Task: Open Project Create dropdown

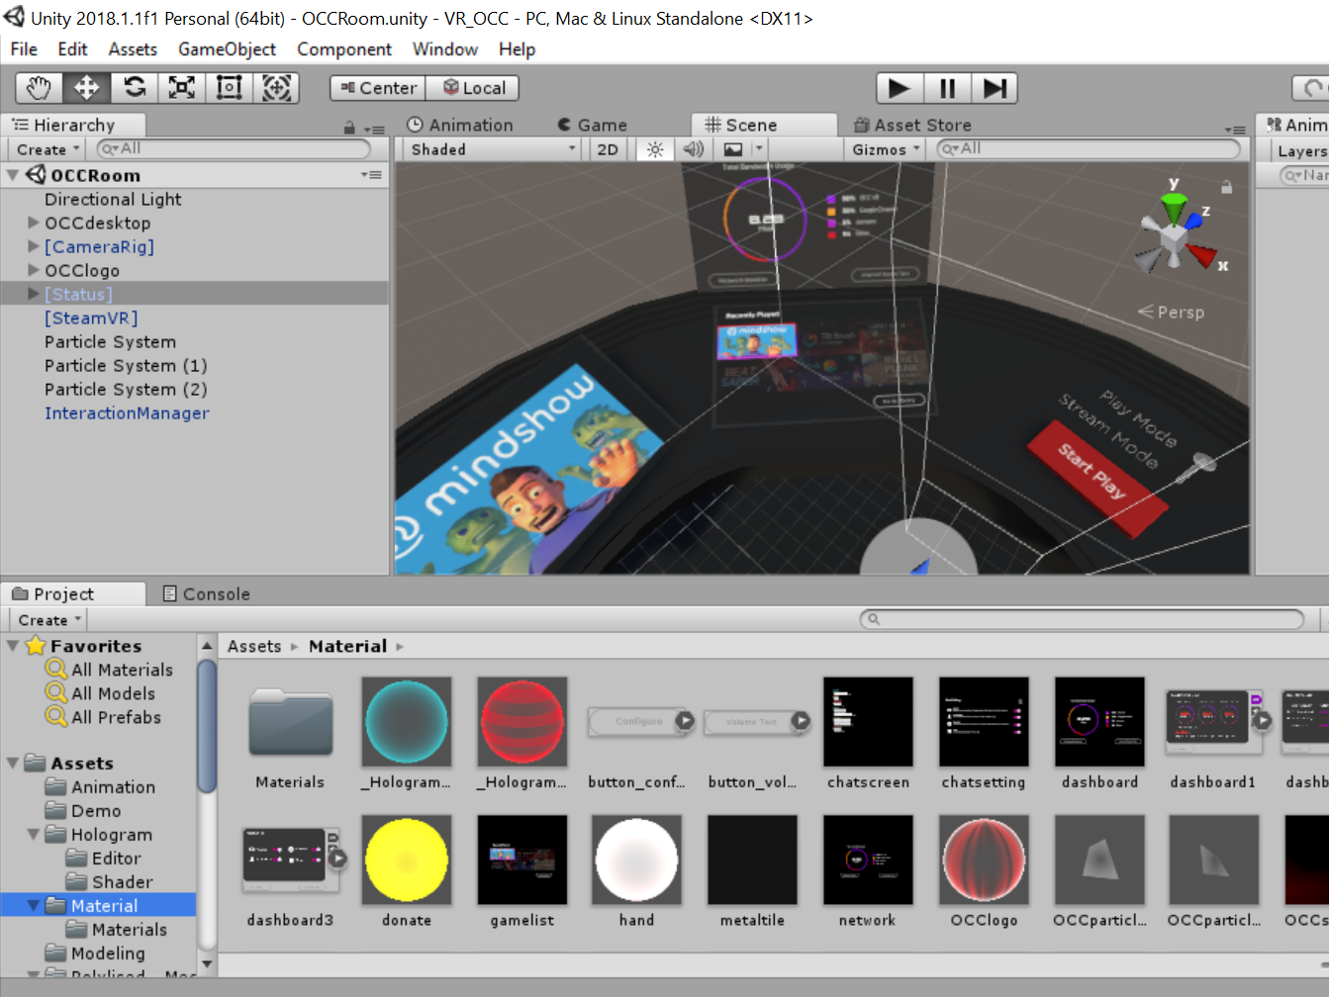Action: point(48,620)
